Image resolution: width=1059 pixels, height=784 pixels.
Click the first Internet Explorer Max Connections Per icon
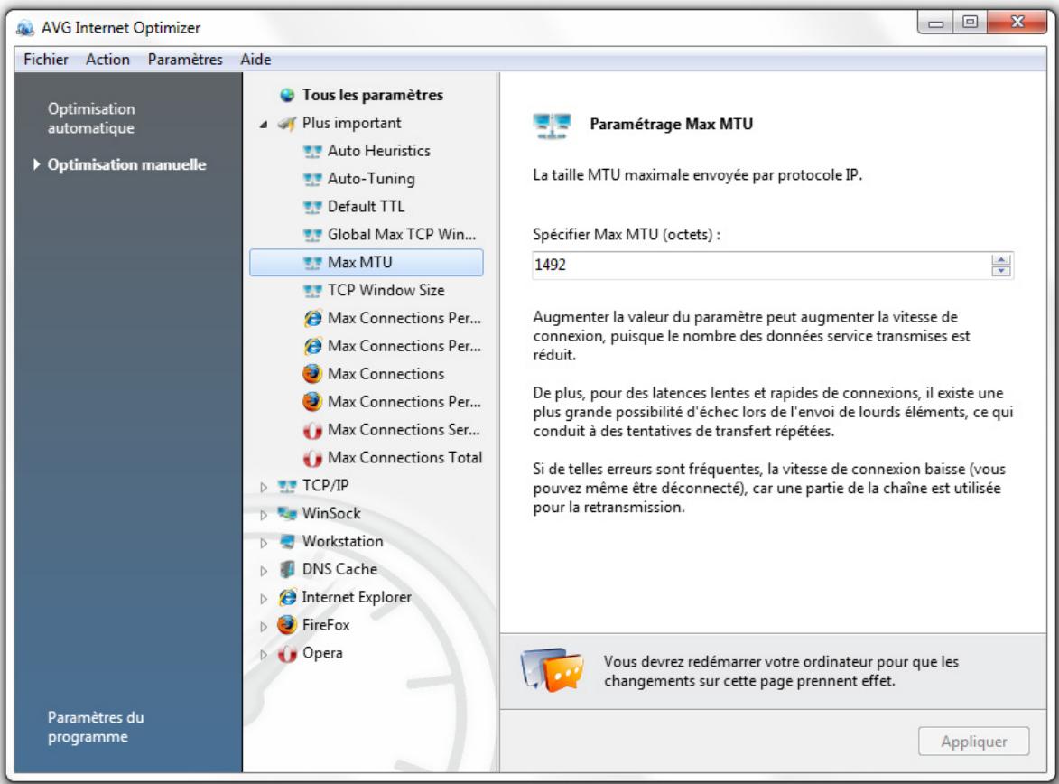[312, 318]
